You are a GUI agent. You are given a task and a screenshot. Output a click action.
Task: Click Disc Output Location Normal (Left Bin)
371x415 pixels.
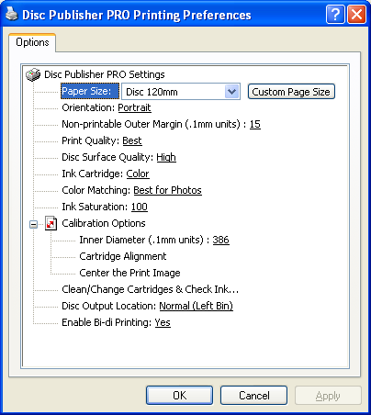[x=196, y=306]
